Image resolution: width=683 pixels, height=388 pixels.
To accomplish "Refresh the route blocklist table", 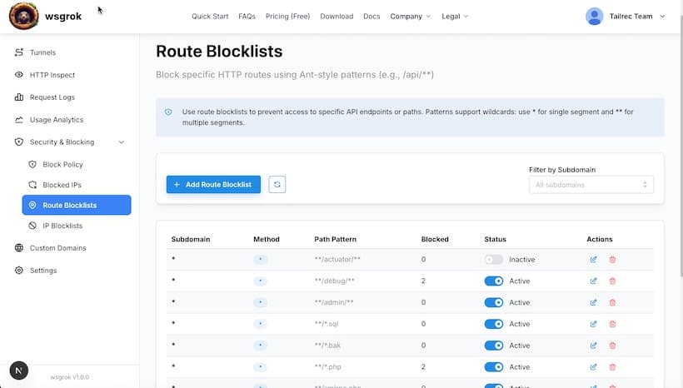I will pyautogui.click(x=277, y=185).
